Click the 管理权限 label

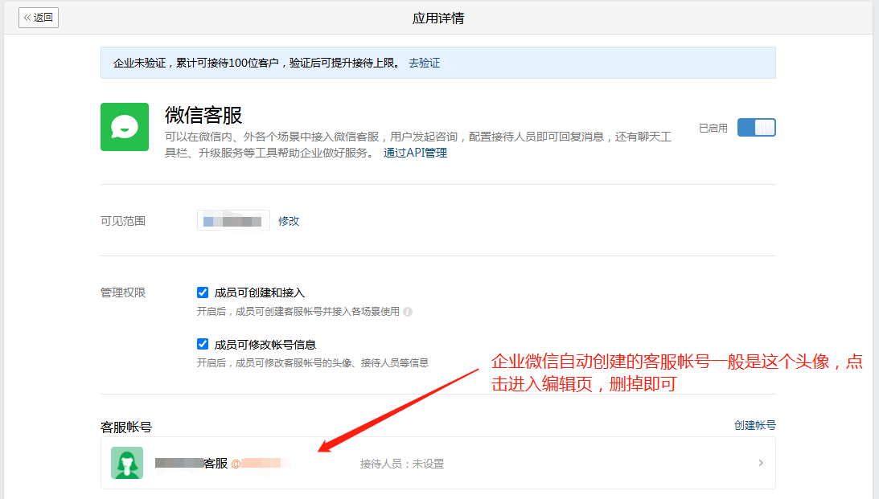click(x=123, y=292)
